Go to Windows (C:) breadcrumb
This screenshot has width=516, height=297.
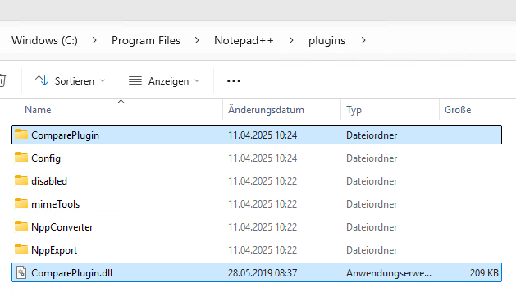45,40
